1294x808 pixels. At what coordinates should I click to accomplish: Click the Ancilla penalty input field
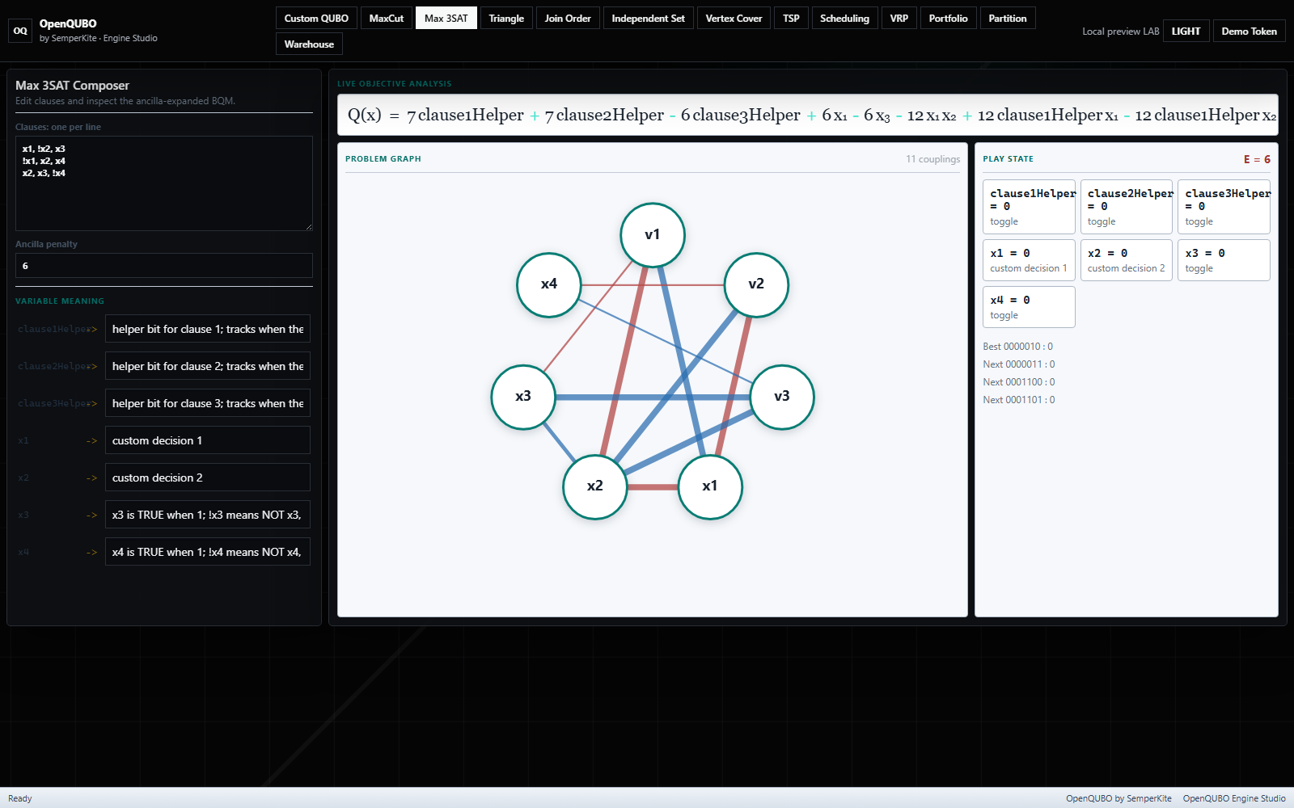click(164, 266)
